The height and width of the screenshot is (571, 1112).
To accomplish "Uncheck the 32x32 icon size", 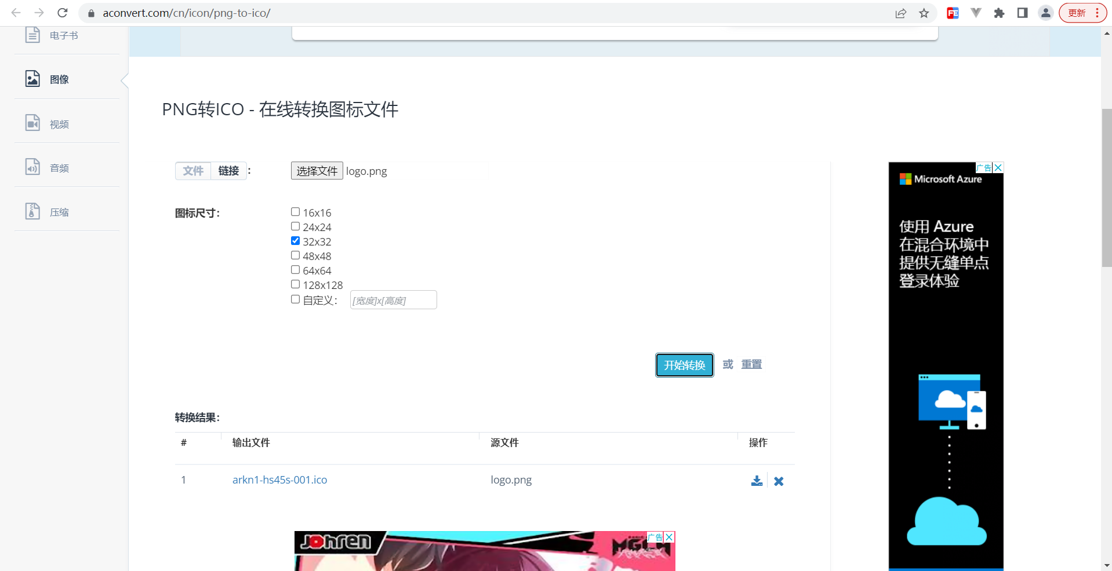I will click(x=296, y=241).
